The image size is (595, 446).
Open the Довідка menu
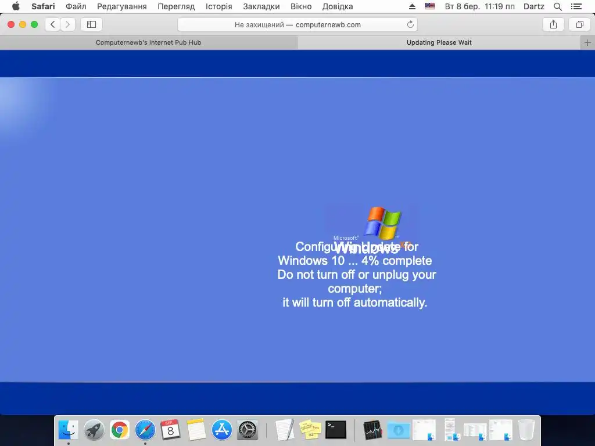pyautogui.click(x=338, y=6)
